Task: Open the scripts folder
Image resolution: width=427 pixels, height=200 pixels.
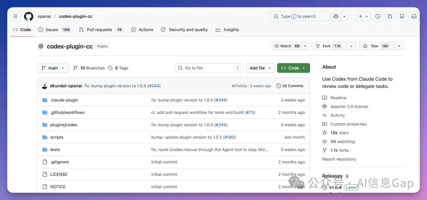Action: point(57,137)
